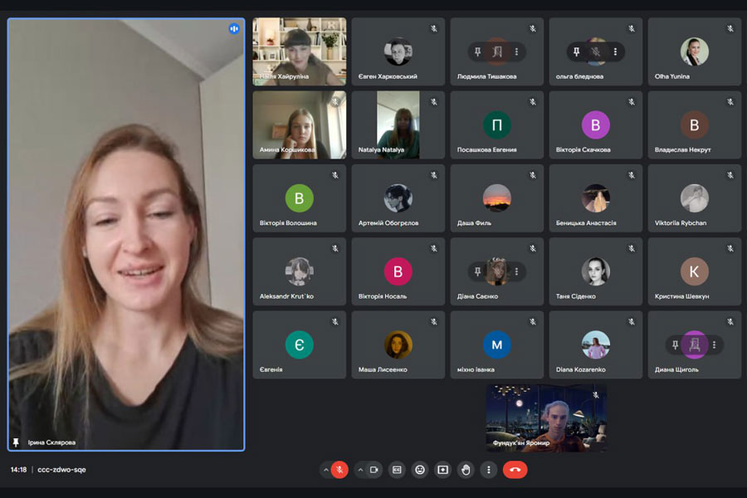
Task: Click muted mic icon on Артемій Обогрелов's tile
Action: coord(434,175)
